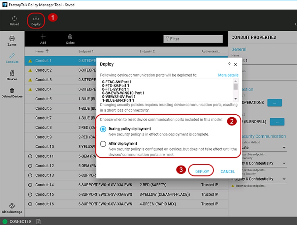Click the warning icon beside Conduit 3
This screenshot has width=297, height=225.
[30, 80]
